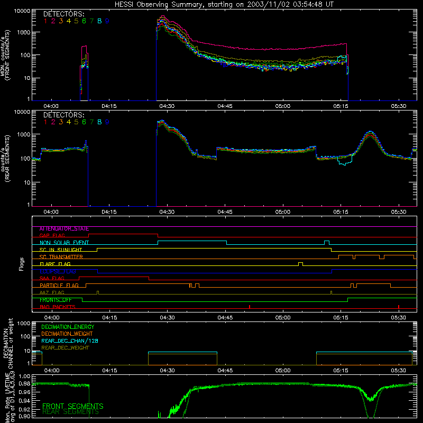
Task: Click the rear segments 04:45 time tick
Action: coord(225,212)
